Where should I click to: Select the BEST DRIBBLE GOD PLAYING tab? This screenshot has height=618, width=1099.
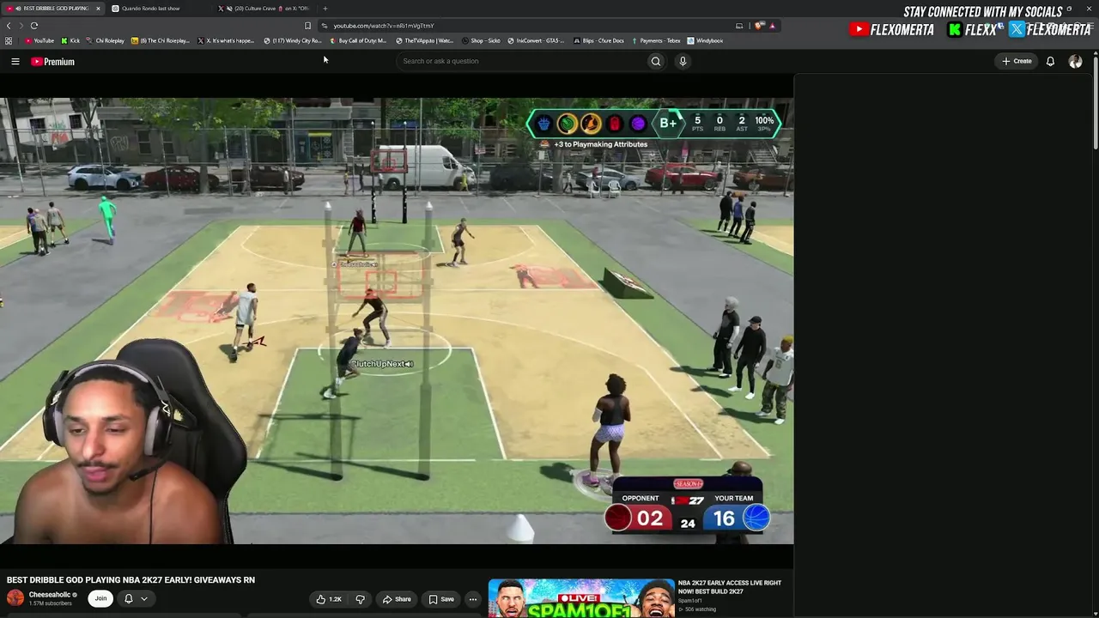pos(52,9)
